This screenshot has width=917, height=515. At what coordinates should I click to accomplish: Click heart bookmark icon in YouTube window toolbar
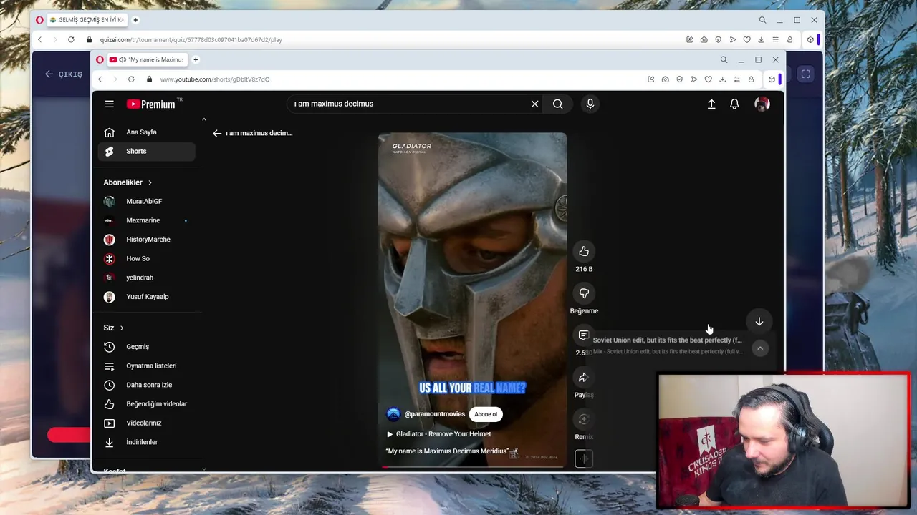coord(709,79)
